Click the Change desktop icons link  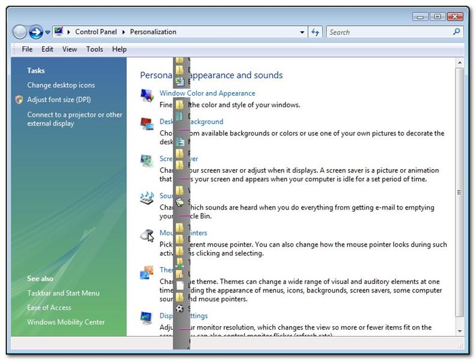pos(61,85)
